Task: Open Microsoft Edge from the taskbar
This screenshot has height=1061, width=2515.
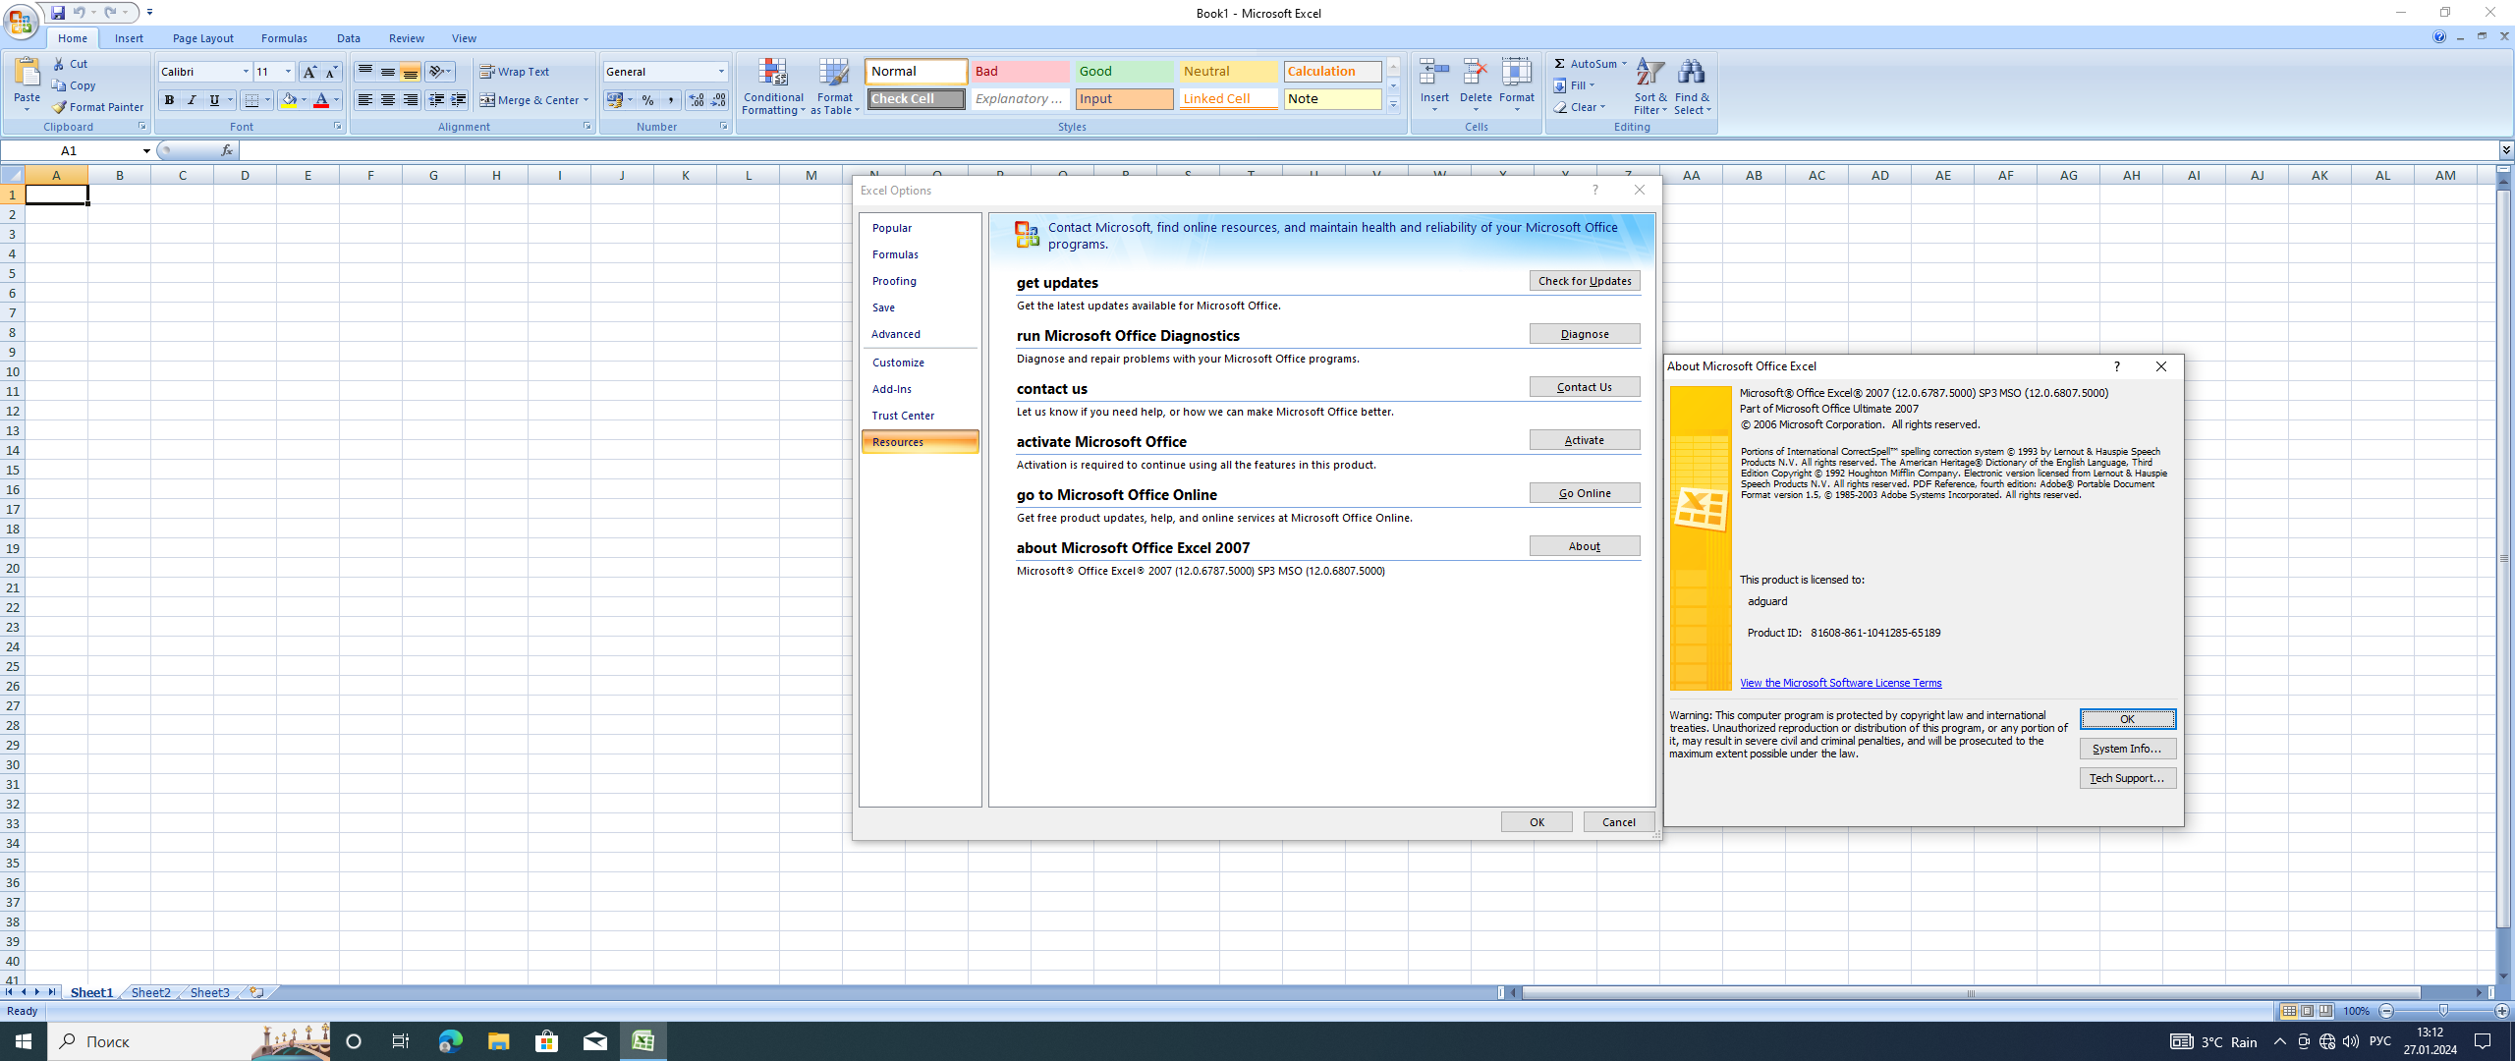Action: click(x=450, y=1041)
